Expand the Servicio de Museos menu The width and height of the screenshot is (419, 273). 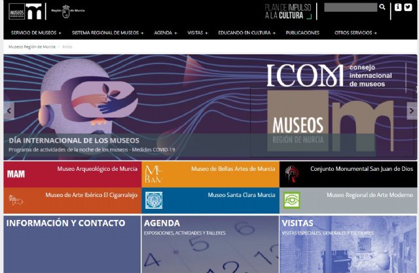tap(36, 33)
